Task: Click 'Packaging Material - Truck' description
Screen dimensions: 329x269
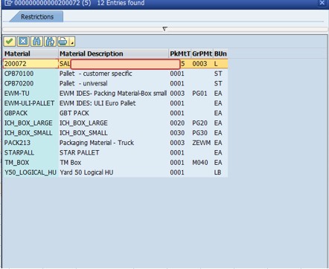Action: (97, 143)
